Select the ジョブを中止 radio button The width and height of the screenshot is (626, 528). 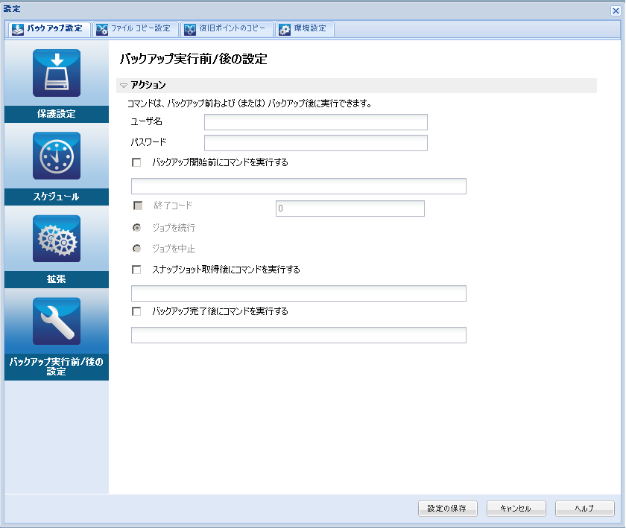coord(137,248)
